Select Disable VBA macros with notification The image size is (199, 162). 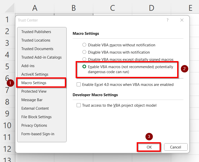(84, 52)
